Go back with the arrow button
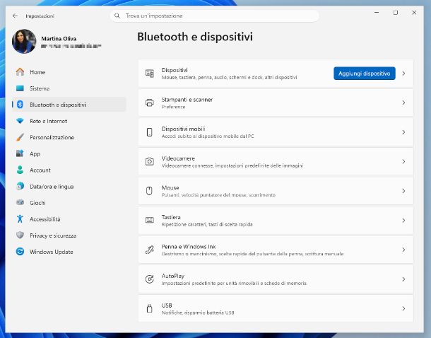This screenshot has height=338, width=431. (15, 16)
